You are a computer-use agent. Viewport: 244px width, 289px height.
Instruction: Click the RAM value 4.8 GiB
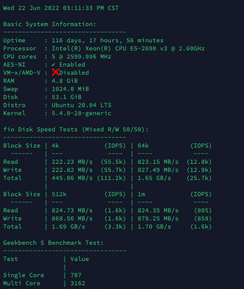point(65,81)
